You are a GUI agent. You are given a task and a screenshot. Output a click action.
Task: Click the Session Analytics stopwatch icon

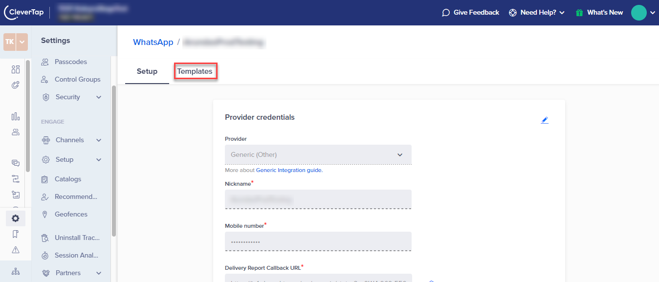coord(45,256)
